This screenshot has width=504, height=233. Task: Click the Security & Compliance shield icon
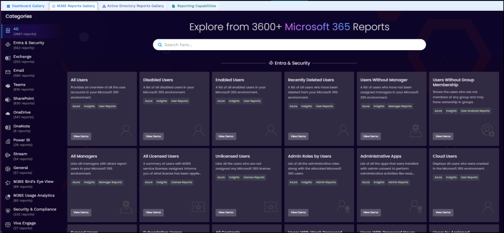8,211
